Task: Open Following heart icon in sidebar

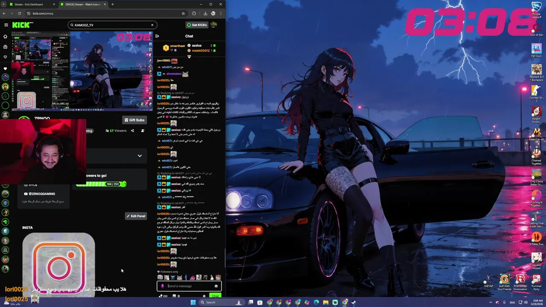Action: pyautogui.click(x=5, y=57)
